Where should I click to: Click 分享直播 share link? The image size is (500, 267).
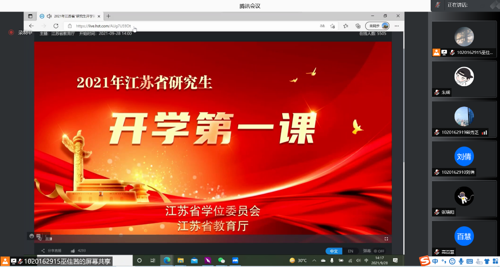51,251
